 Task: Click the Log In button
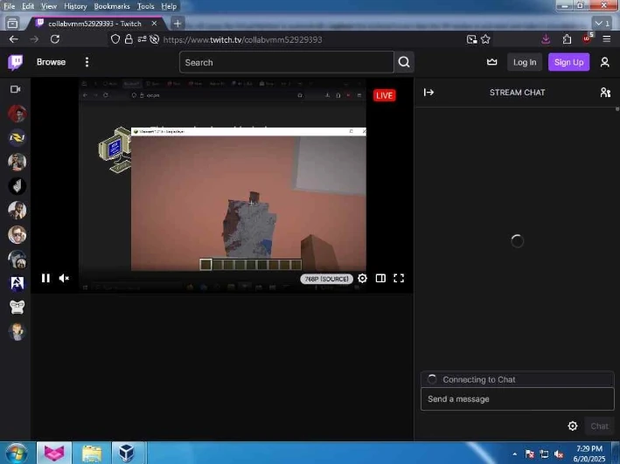click(525, 62)
